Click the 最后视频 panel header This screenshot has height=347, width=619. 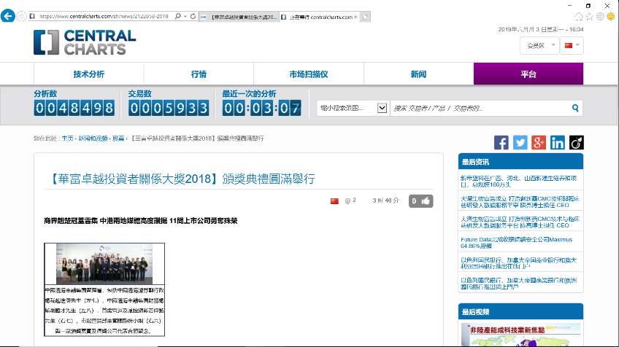[x=520, y=311]
